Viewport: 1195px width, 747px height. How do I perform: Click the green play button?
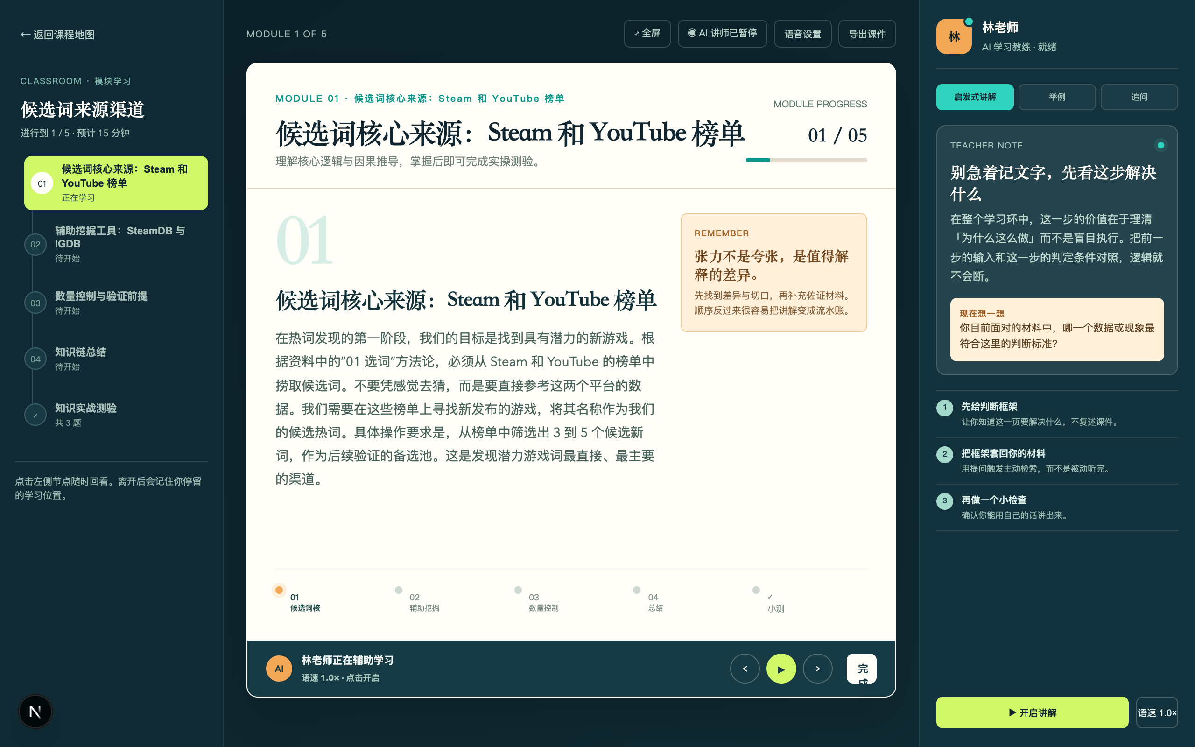pyautogui.click(x=781, y=669)
